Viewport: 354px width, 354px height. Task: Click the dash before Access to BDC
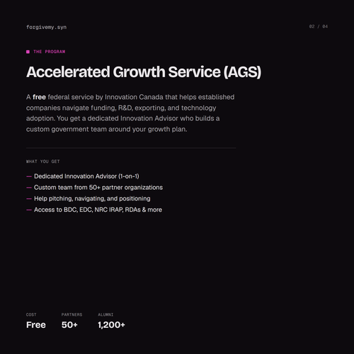(29, 210)
